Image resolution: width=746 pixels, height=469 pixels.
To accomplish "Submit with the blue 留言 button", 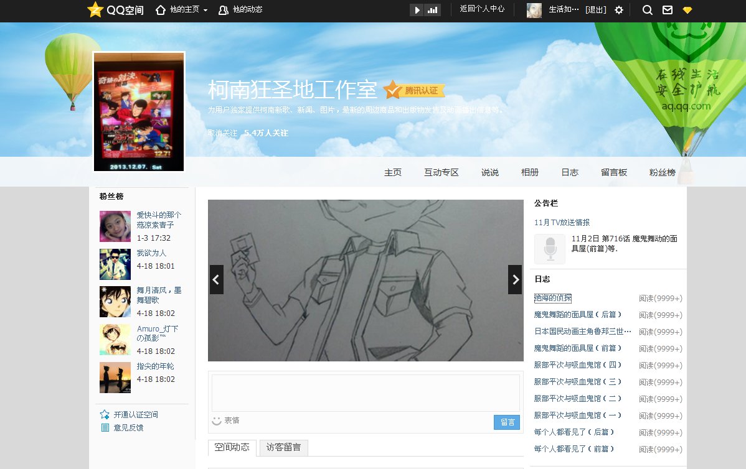I will [507, 422].
